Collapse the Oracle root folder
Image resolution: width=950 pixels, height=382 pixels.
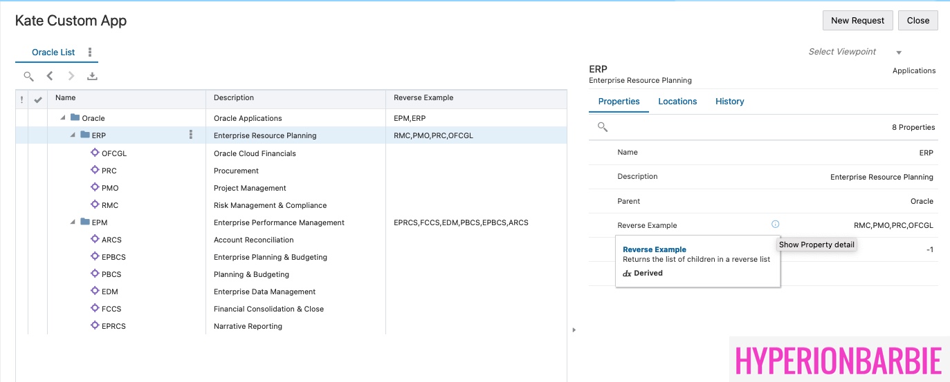pos(64,118)
